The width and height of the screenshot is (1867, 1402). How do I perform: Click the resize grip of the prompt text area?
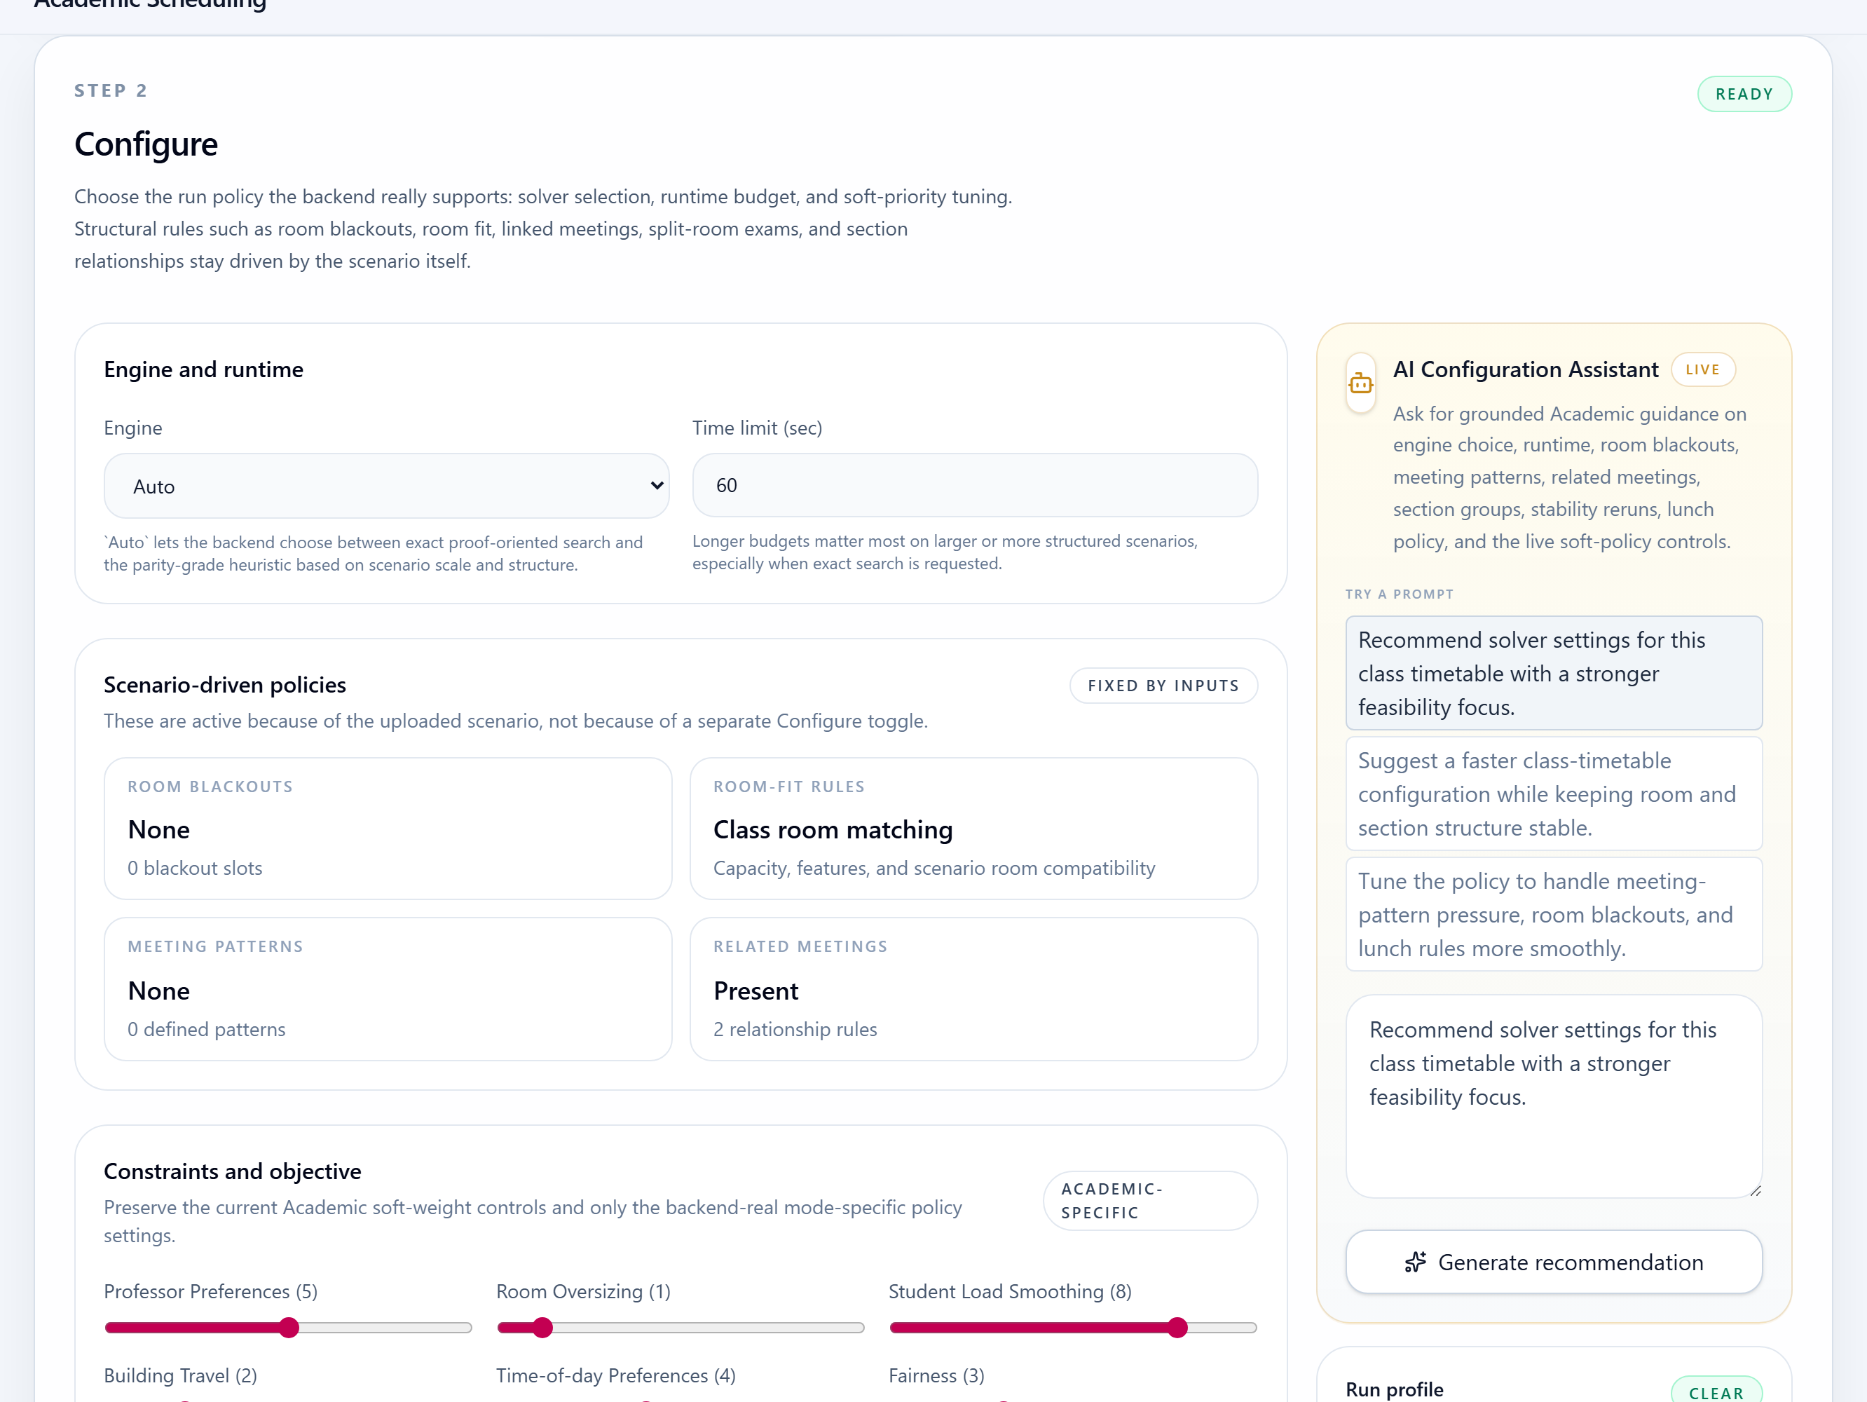tap(1755, 1190)
